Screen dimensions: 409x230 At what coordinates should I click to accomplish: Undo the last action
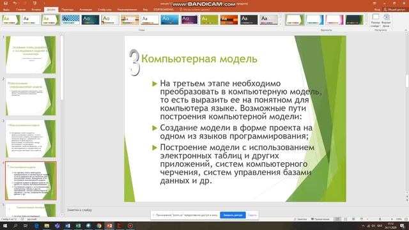tap(15, 3)
